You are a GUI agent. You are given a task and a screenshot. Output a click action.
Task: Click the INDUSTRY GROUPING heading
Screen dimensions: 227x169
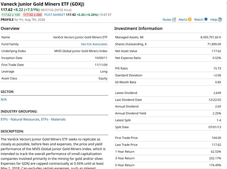click(x=19, y=111)
